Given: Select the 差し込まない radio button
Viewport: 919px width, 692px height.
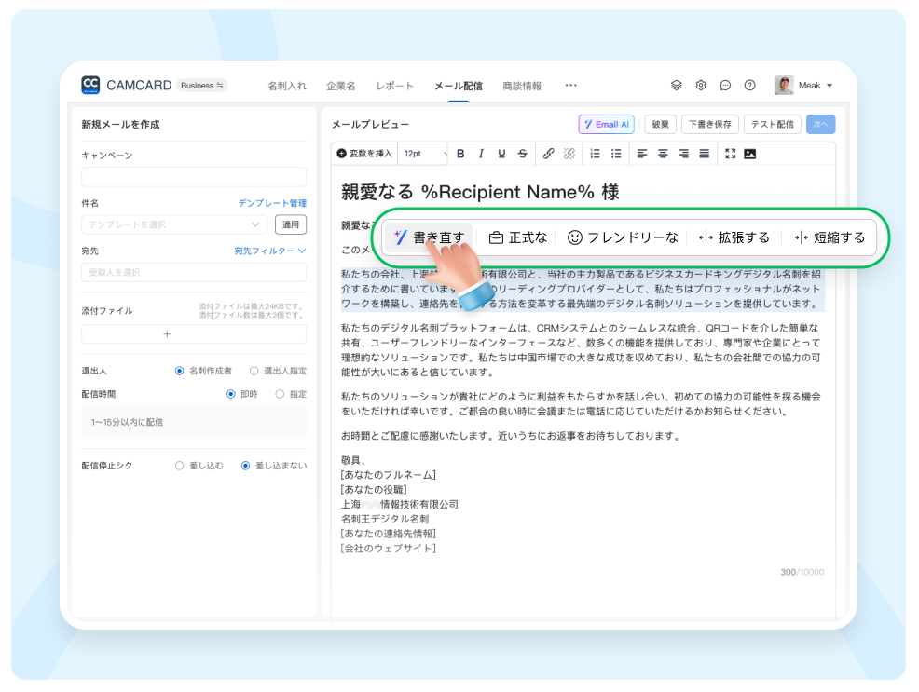Looking at the screenshot, I should point(245,466).
